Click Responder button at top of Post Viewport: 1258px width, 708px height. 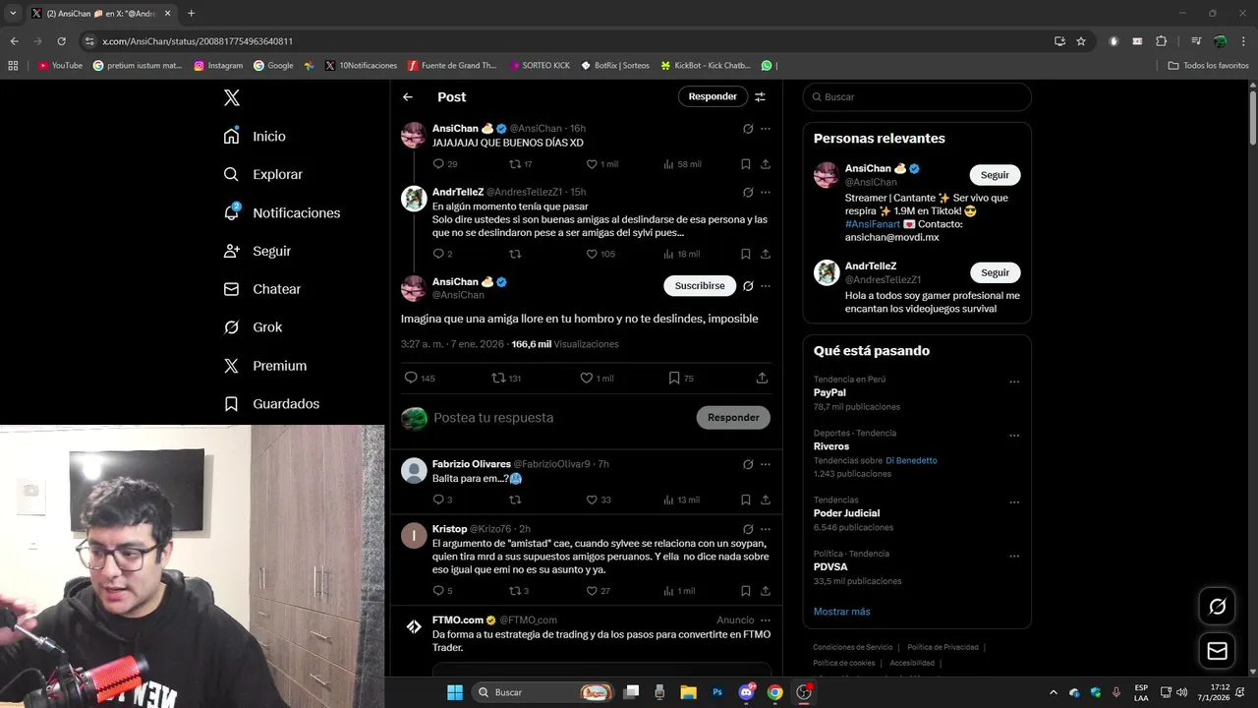(x=713, y=96)
